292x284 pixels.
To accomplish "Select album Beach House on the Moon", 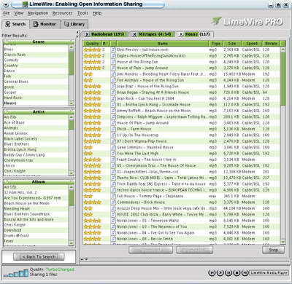I will point(36,203).
